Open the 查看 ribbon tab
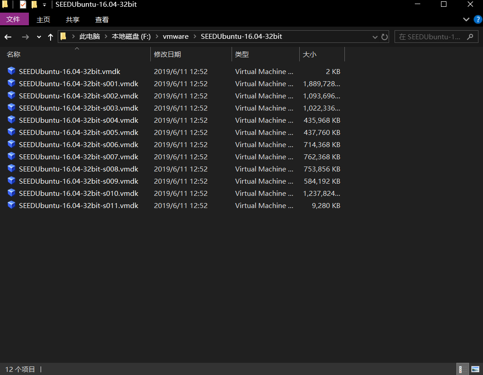 pos(102,19)
